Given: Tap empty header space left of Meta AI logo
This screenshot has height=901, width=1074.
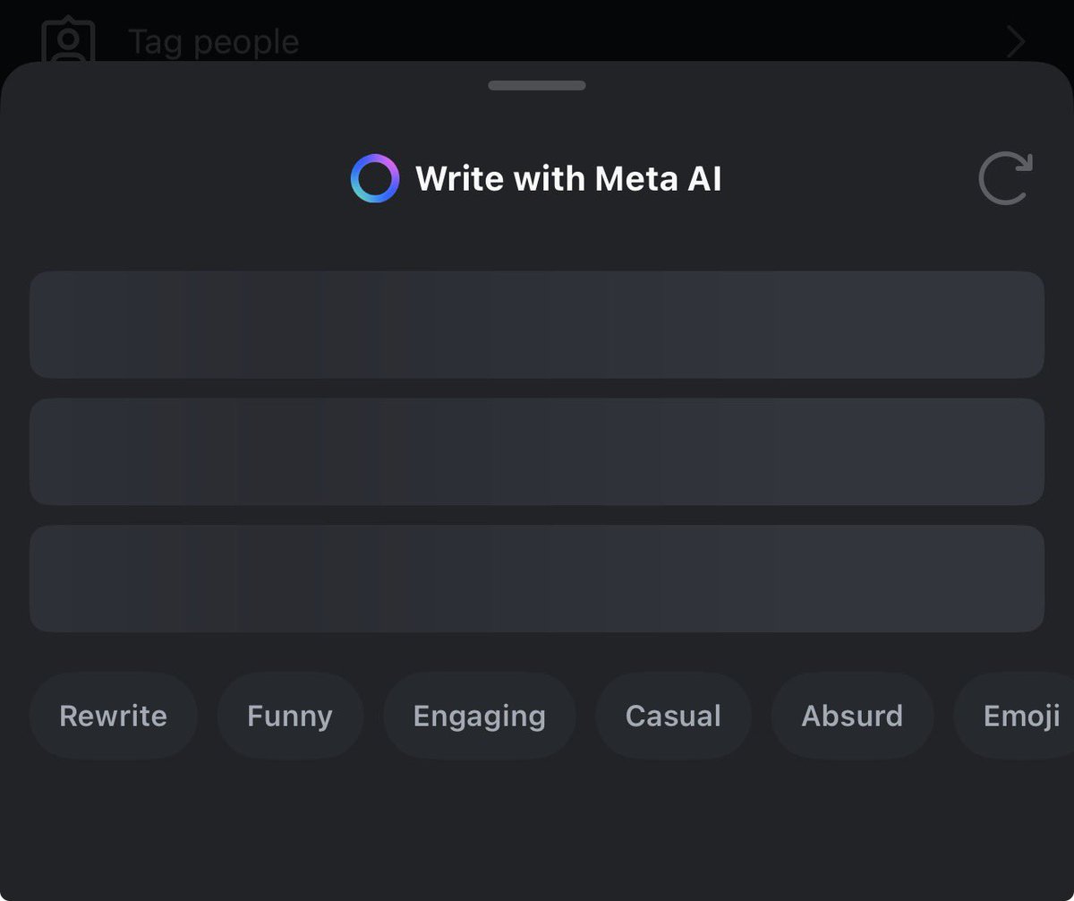Looking at the screenshot, I should [179, 179].
